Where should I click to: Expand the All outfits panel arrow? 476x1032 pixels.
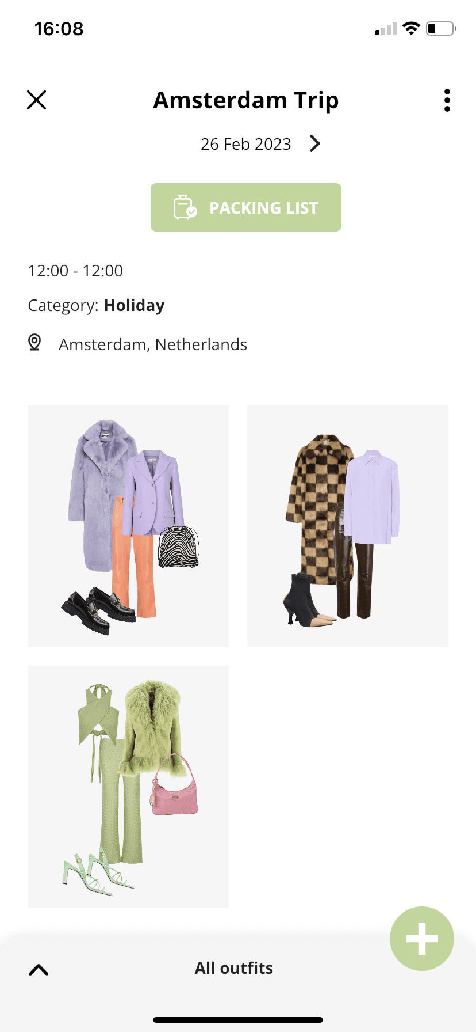point(39,970)
